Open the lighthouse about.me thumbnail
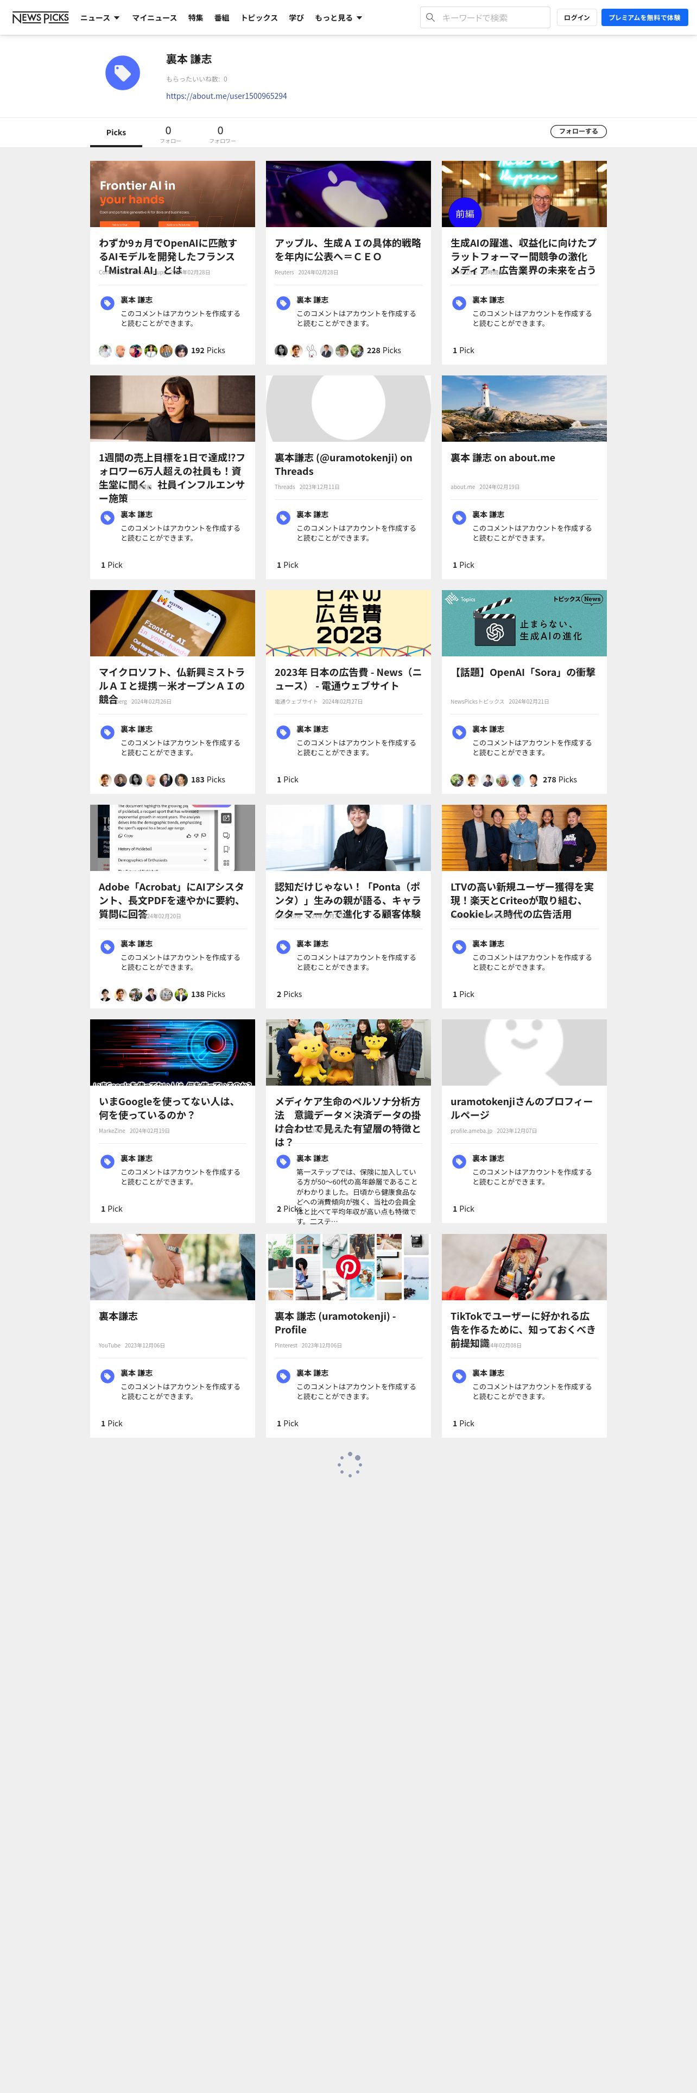 (x=524, y=409)
